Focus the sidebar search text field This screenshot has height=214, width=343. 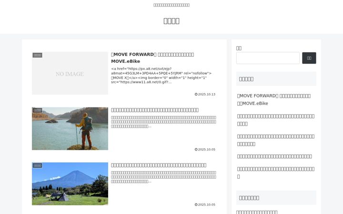268,58
